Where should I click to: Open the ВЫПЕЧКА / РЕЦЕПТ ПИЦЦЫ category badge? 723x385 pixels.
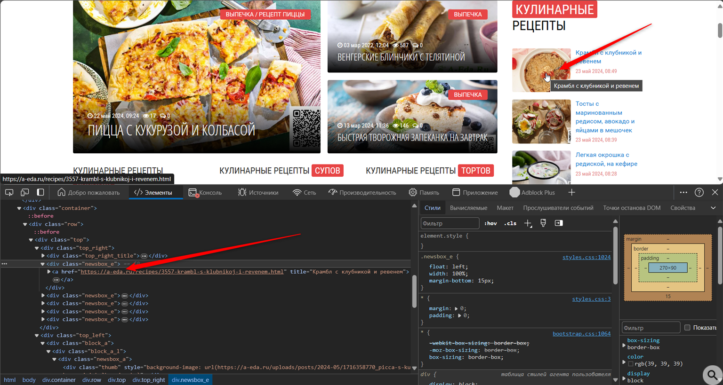tap(265, 15)
